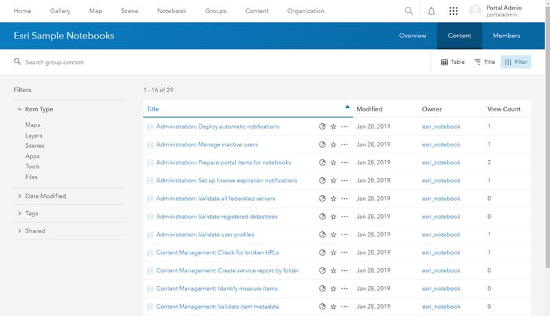Favorite 'Validate user profiles' notebook

click(x=333, y=234)
